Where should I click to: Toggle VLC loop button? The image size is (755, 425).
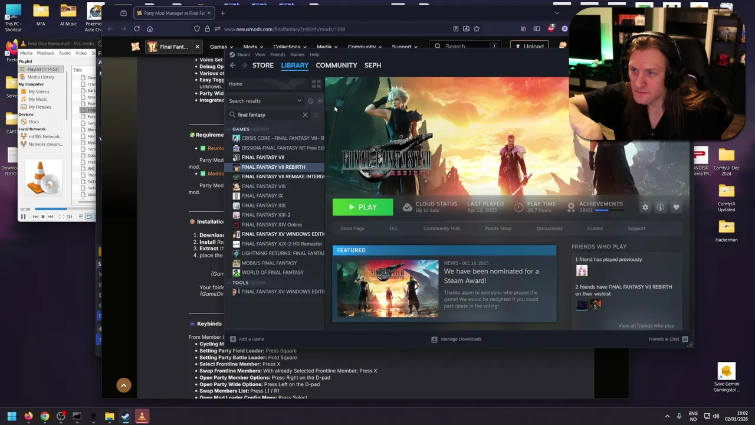tap(88, 217)
